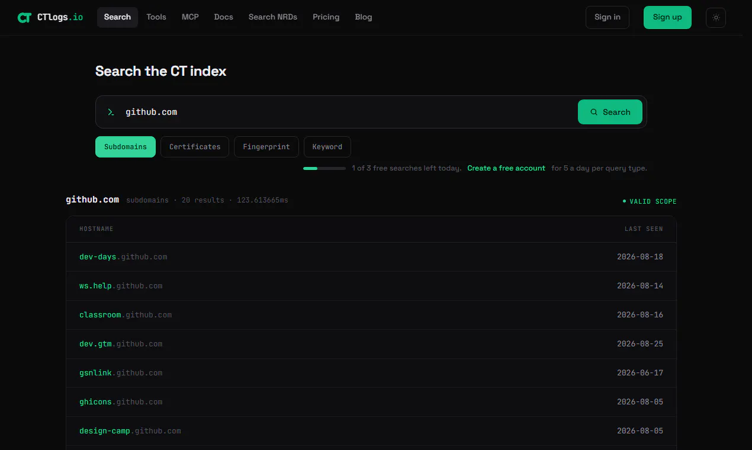This screenshot has width=752, height=450.
Task: Select the Certificates query type
Action: pyautogui.click(x=195, y=147)
